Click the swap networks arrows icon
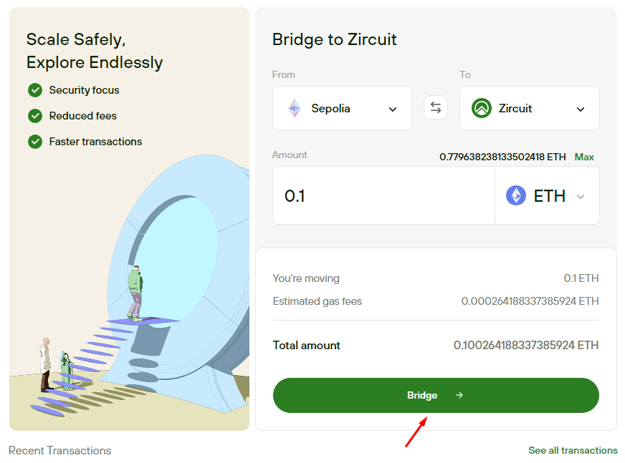The width and height of the screenshot is (625, 463). tap(436, 108)
